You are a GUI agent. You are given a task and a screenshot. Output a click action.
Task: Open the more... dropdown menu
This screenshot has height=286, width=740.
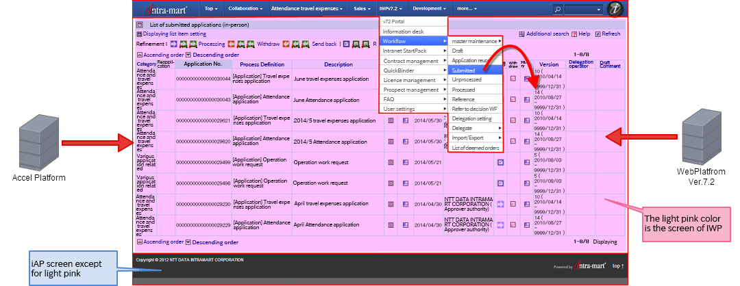(467, 8)
